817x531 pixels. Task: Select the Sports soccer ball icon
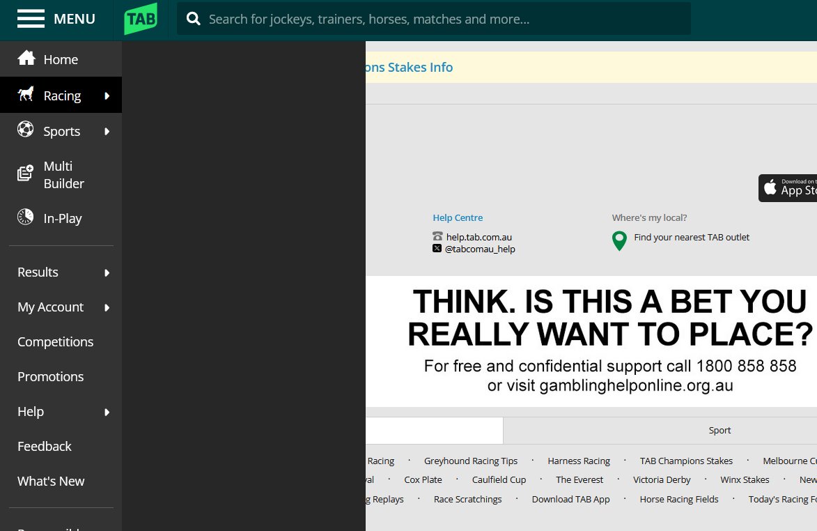(25, 129)
